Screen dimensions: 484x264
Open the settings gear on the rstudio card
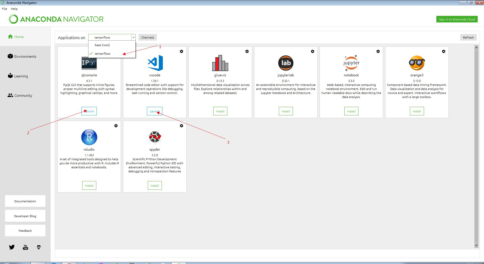tap(116, 125)
